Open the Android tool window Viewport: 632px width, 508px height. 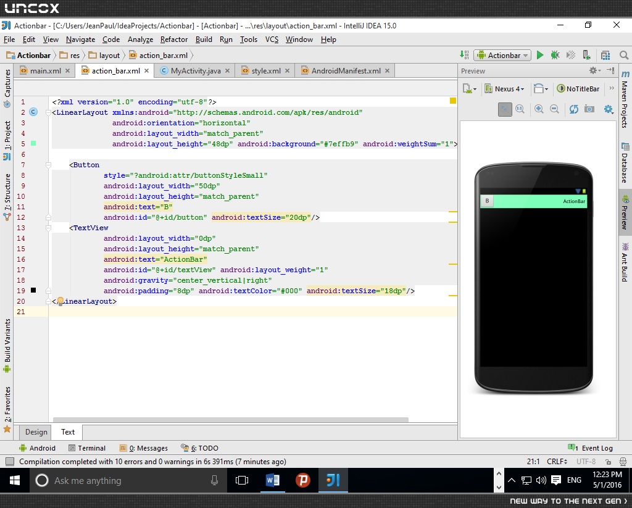tap(37, 448)
